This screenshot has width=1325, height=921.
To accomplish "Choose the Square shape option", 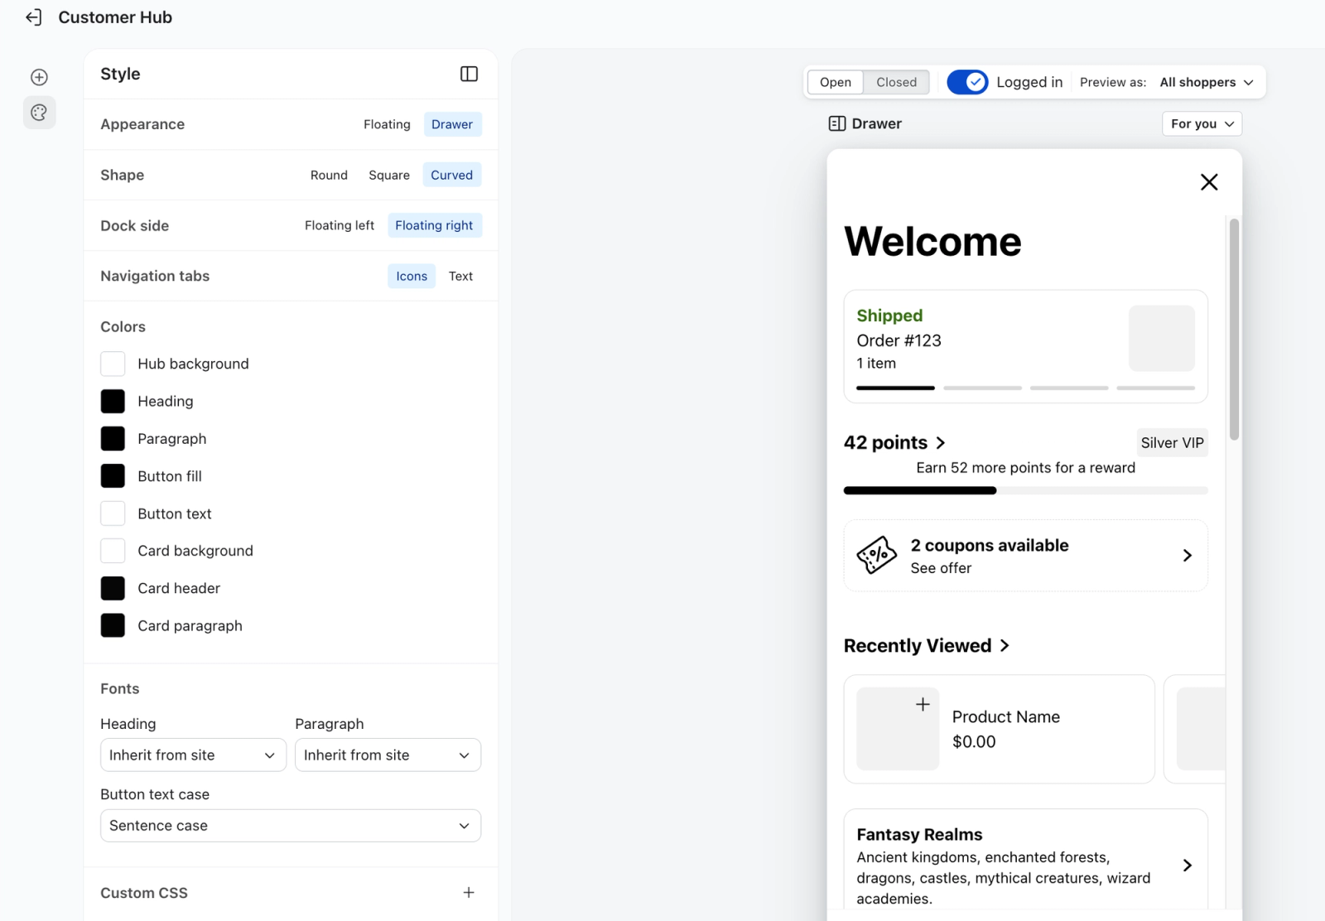I will pyautogui.click(x=389, y=175).
